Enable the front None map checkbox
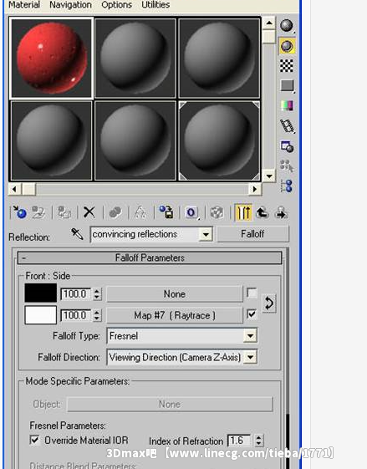367x469 pixels. [x=252, y=293]
